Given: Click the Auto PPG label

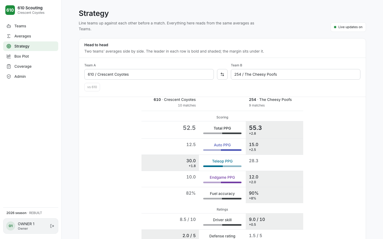Looking at the screenshot, I should 222,145.
